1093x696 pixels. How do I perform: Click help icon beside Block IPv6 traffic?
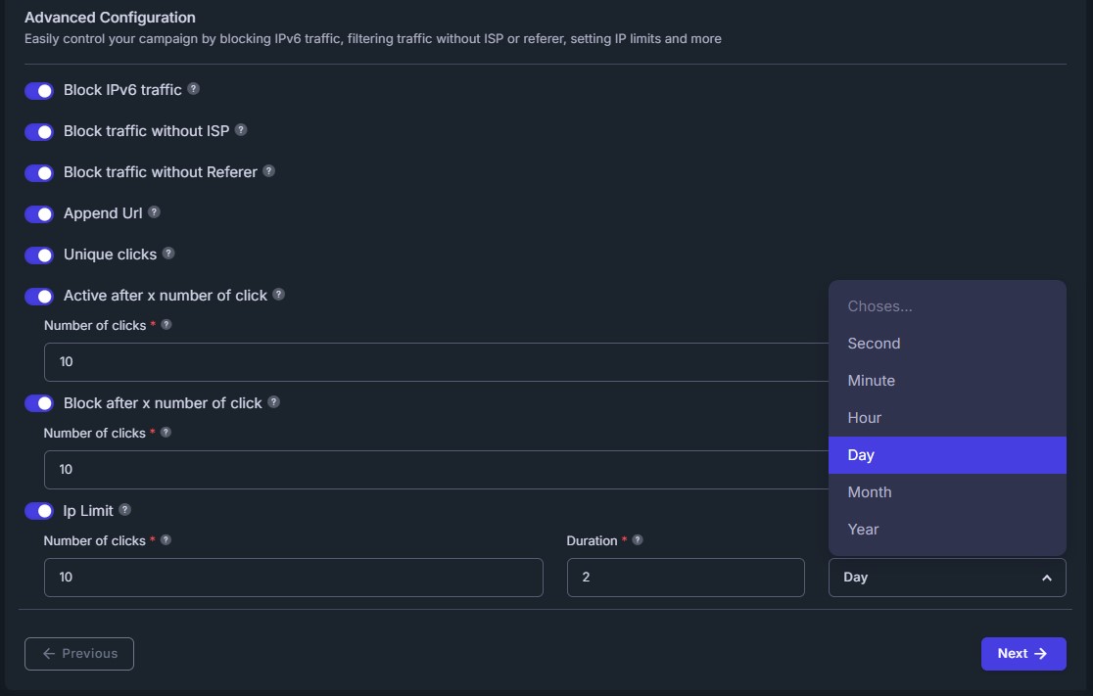click(x=194, y=89)
